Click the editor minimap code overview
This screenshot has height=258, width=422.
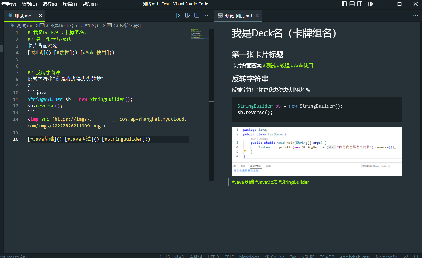coord(200,34)
